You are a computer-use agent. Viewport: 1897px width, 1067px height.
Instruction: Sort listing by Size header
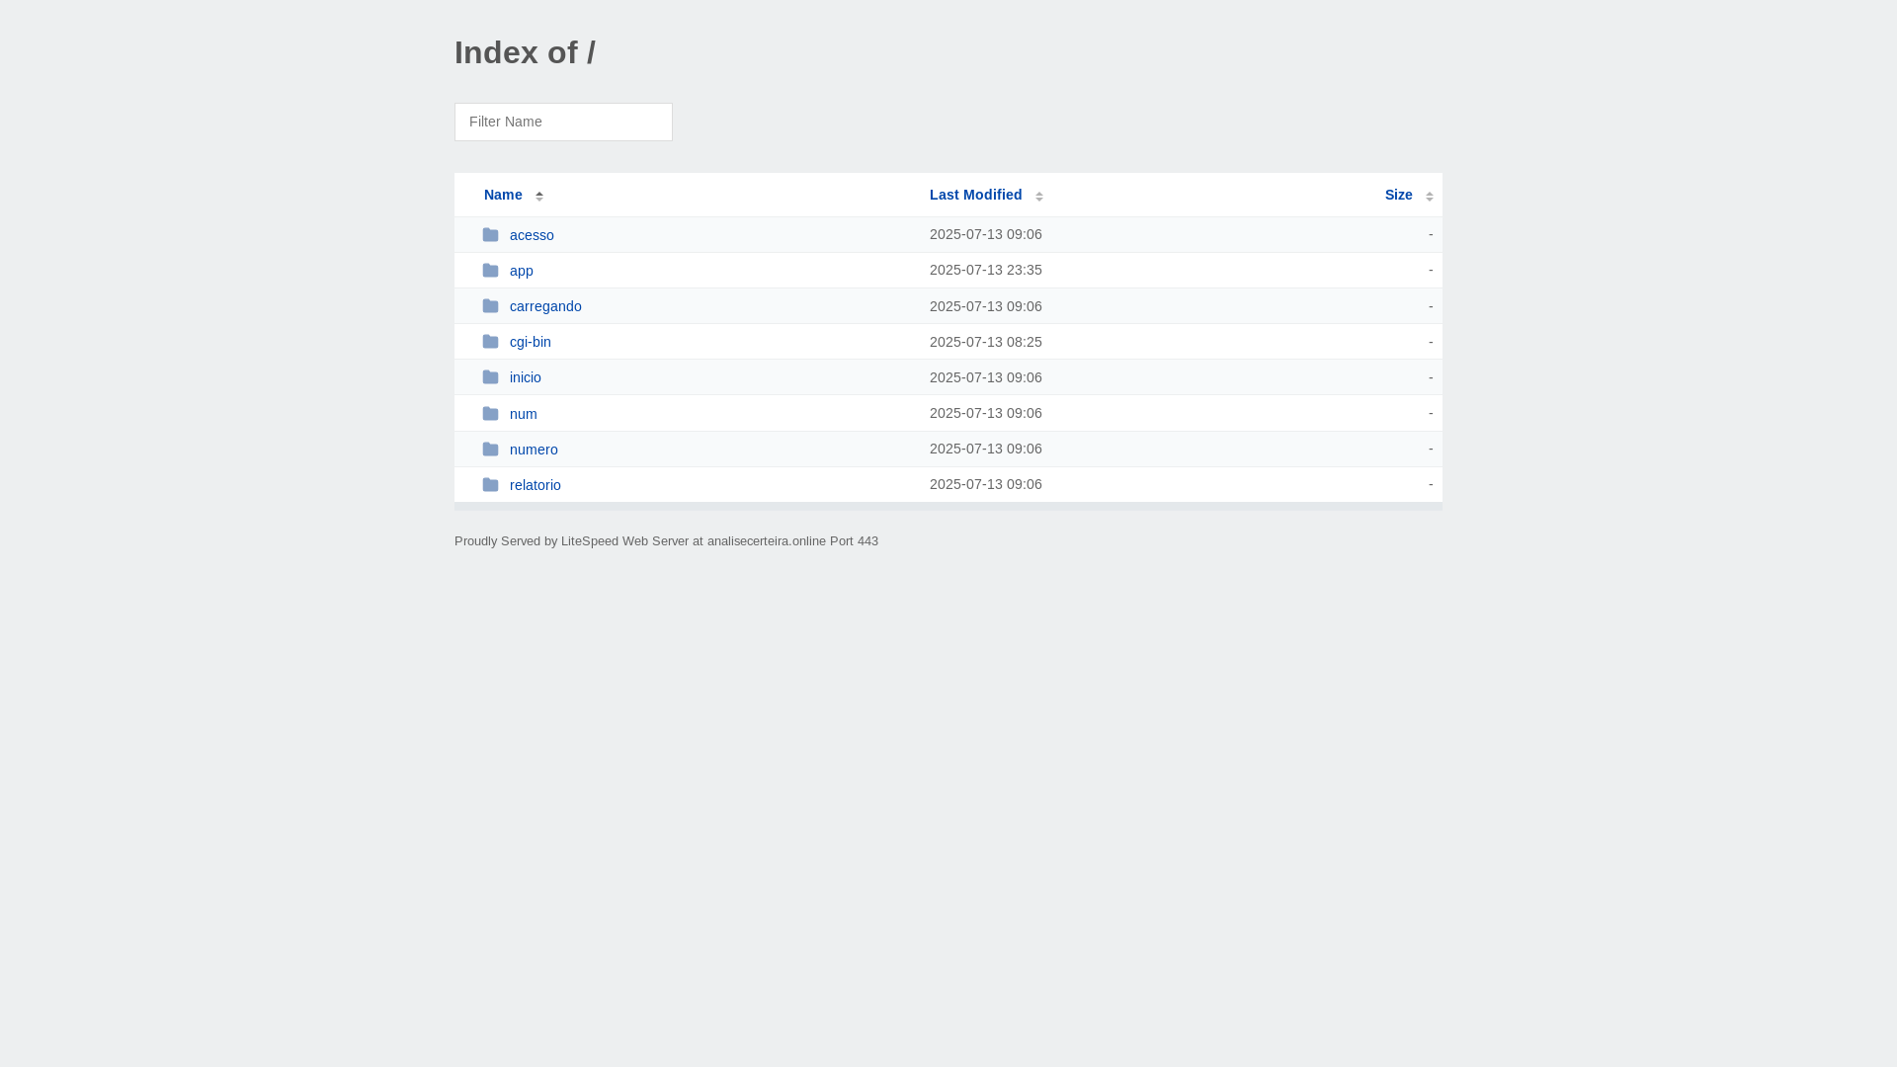point(1398,195)
